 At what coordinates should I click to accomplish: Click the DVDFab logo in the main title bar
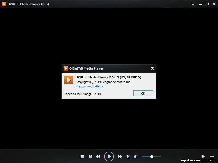click(x=4, y=4)
